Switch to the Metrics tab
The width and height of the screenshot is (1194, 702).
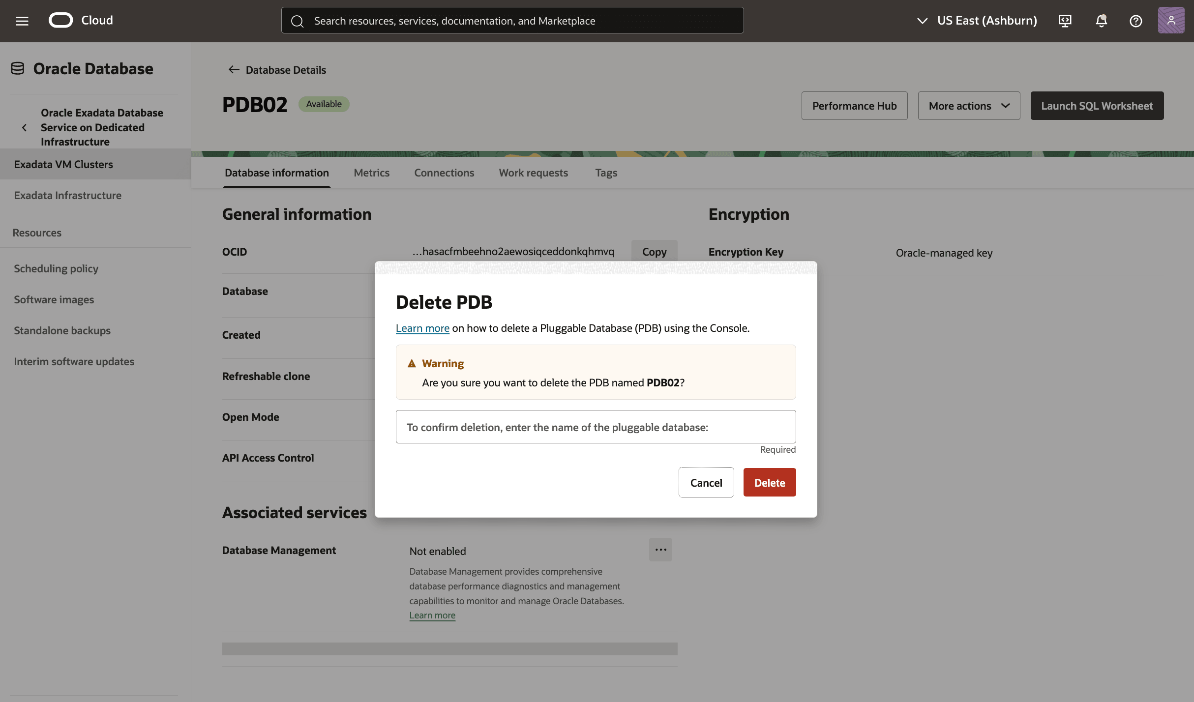click(371, 173)
